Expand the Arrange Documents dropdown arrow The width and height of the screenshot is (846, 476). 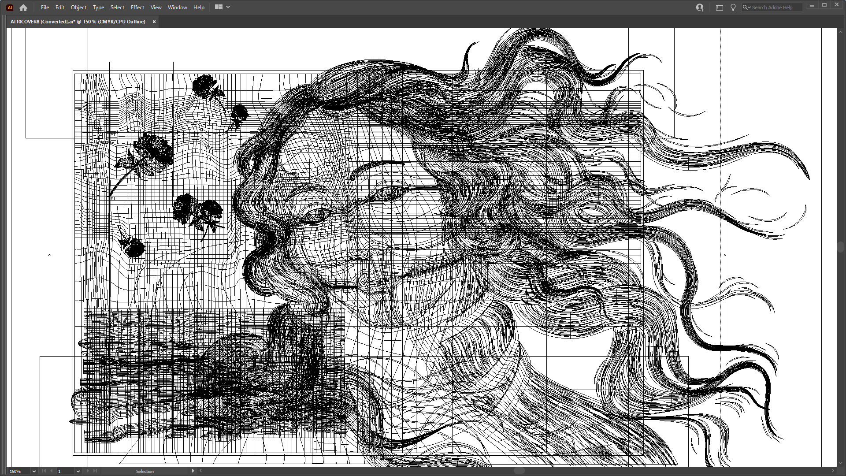228,7
